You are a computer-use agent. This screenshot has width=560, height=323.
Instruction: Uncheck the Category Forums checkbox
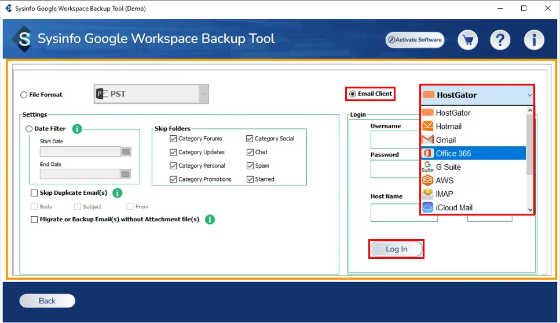(173, 139)
